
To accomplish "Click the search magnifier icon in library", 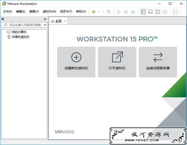I will [x=6, y=25].
